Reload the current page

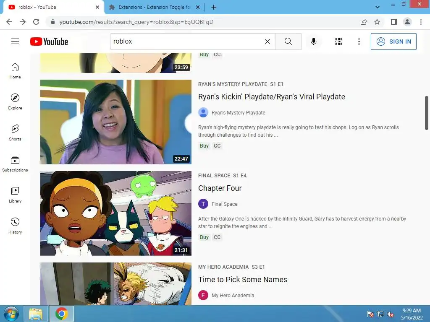tap(36, 22)
